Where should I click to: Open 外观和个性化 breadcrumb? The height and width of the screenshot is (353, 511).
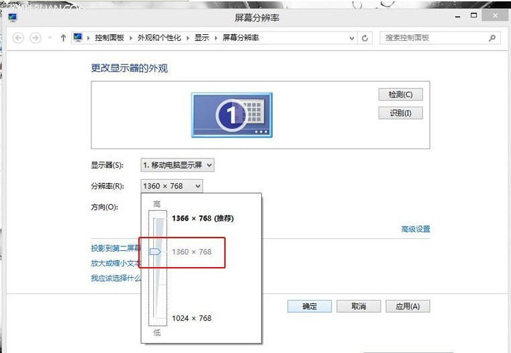point(159,38)
